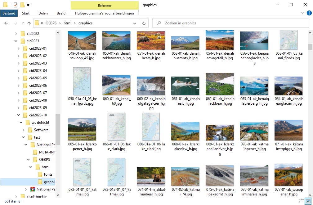Open the Bestand menu tab

9,13
